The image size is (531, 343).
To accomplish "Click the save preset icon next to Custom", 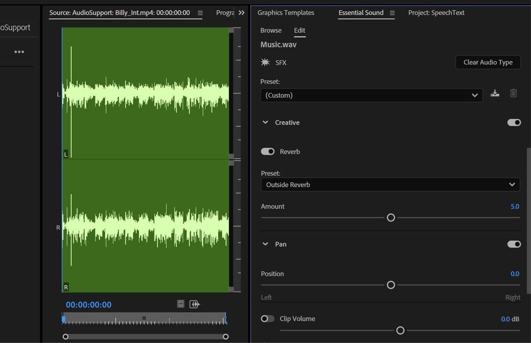I will (x=495, y=93).
